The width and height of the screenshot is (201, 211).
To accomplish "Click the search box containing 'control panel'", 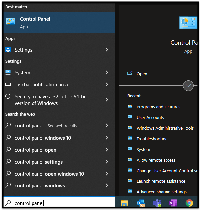I will click(59, 203).
